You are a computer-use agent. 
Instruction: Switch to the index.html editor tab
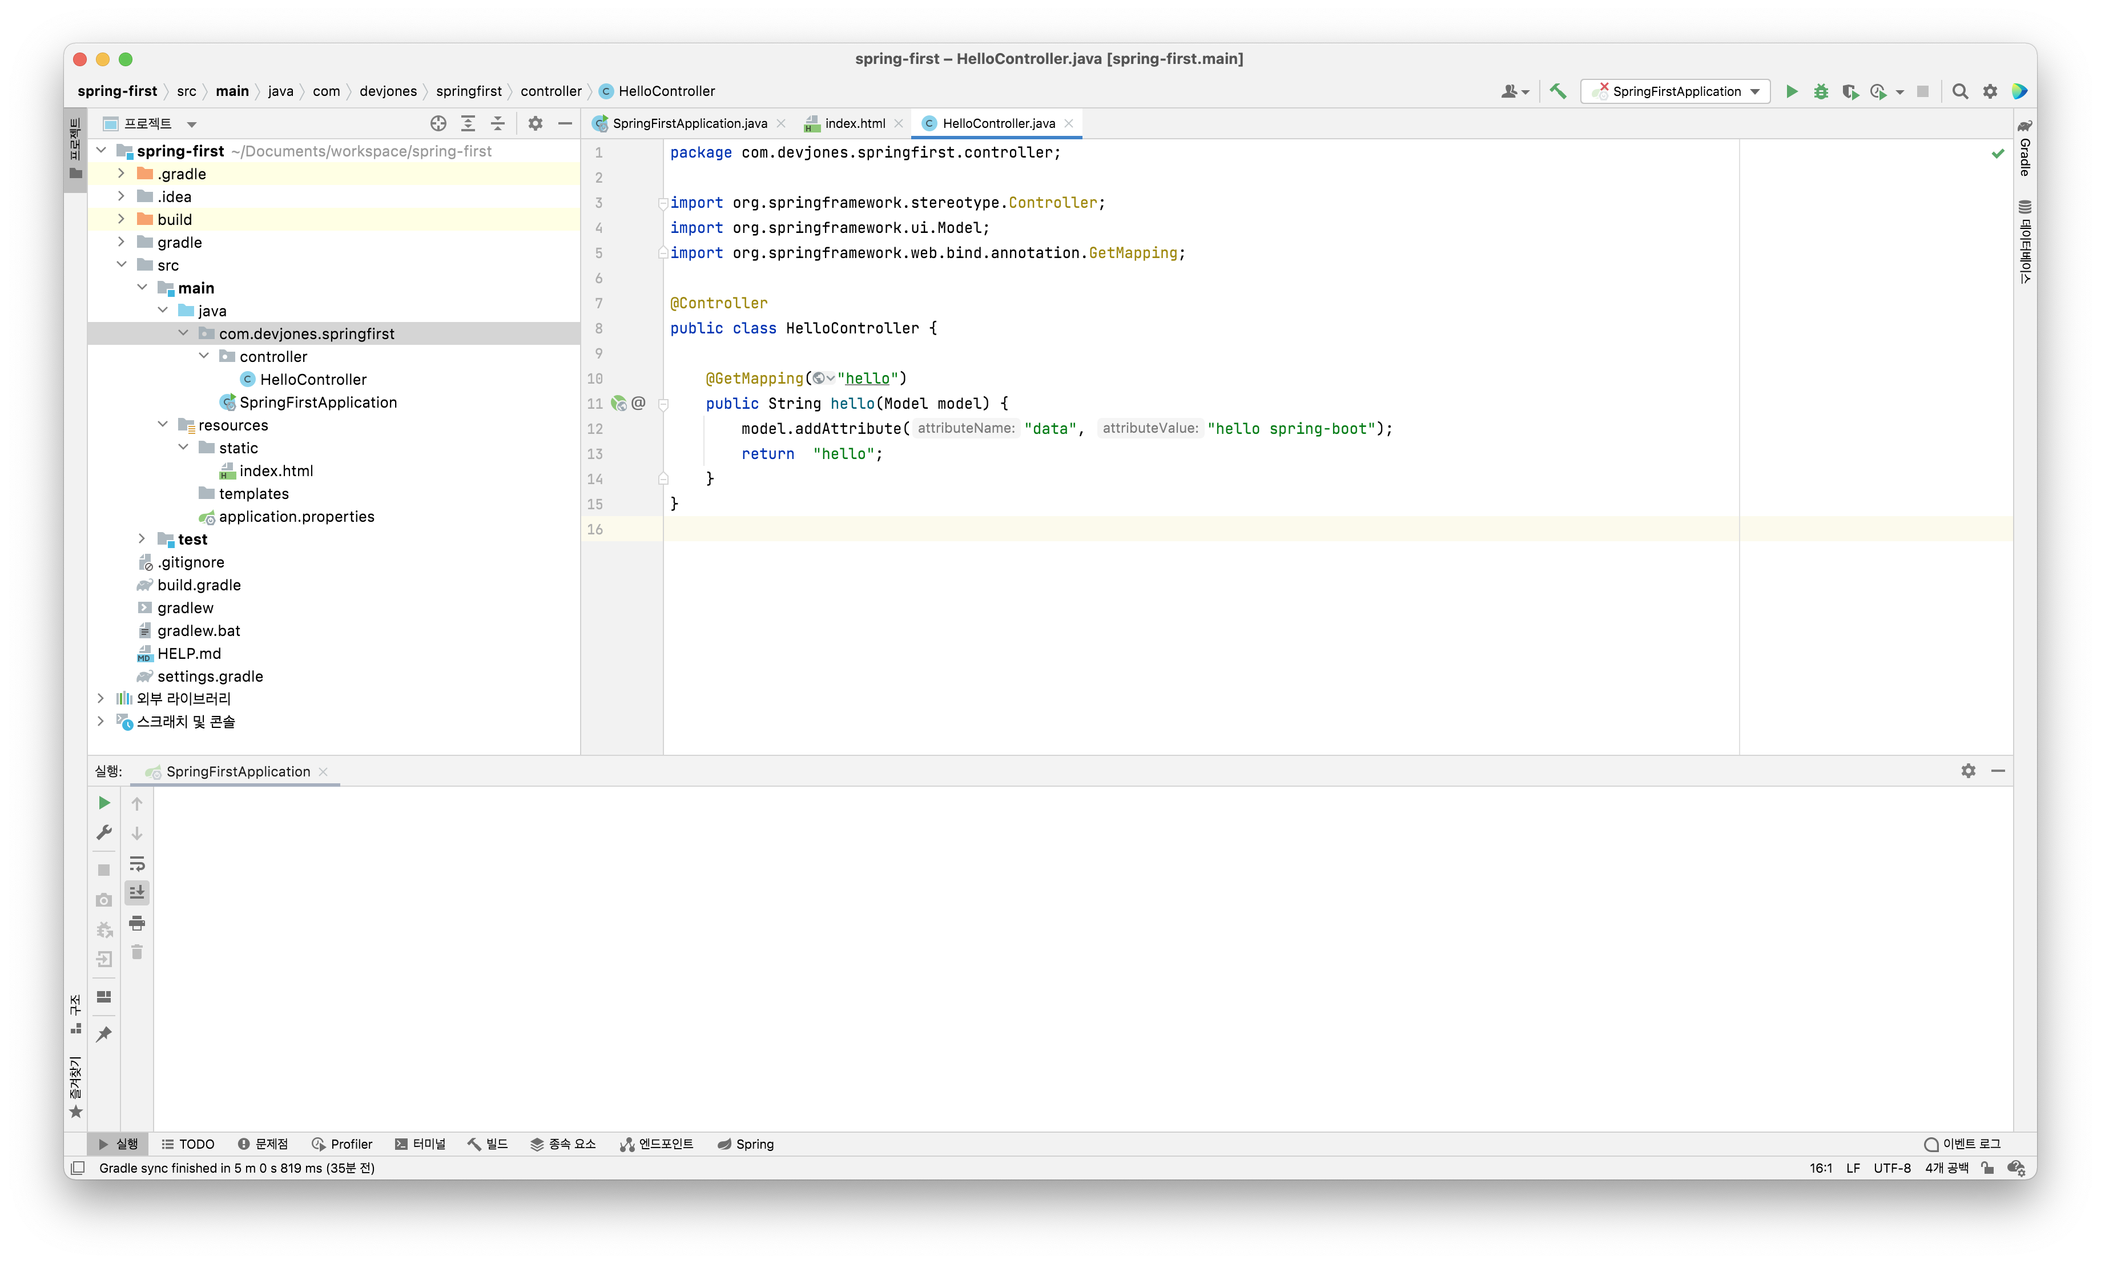coord(854,123)
